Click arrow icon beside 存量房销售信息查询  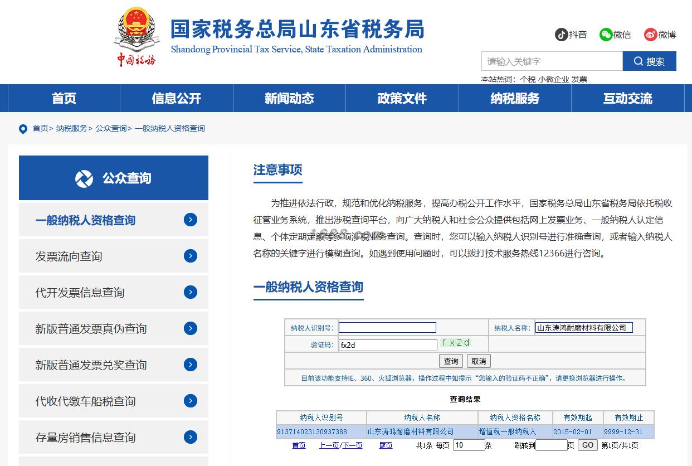(x=191, y=437)
